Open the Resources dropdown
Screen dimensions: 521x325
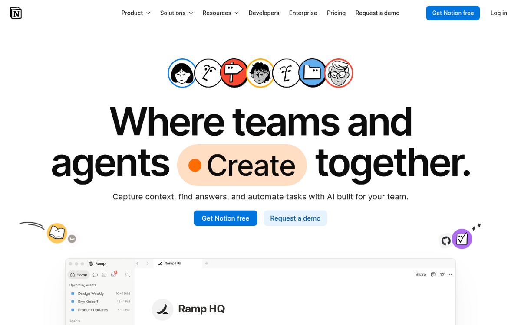pyautogui.click(x=221, y=13)
